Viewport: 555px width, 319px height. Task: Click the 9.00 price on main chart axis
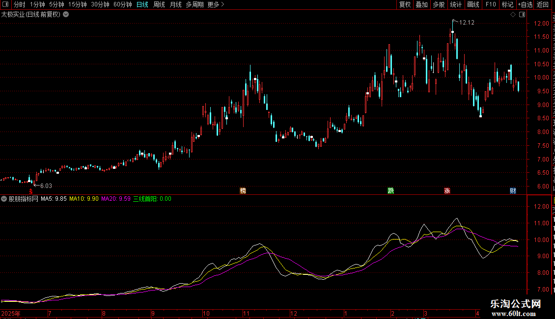point(543,105)
